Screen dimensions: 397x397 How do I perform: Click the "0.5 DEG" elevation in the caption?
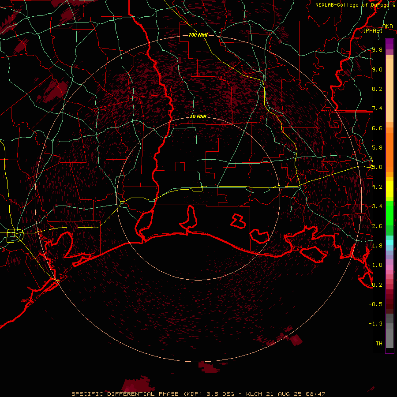tap(221, 394)
